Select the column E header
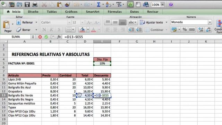The width and height of the screenshot is (222, 125). [x=102, y=42]
